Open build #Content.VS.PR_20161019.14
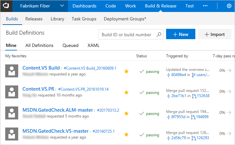Viewport: 235px width, 145px height. [83, 89]
